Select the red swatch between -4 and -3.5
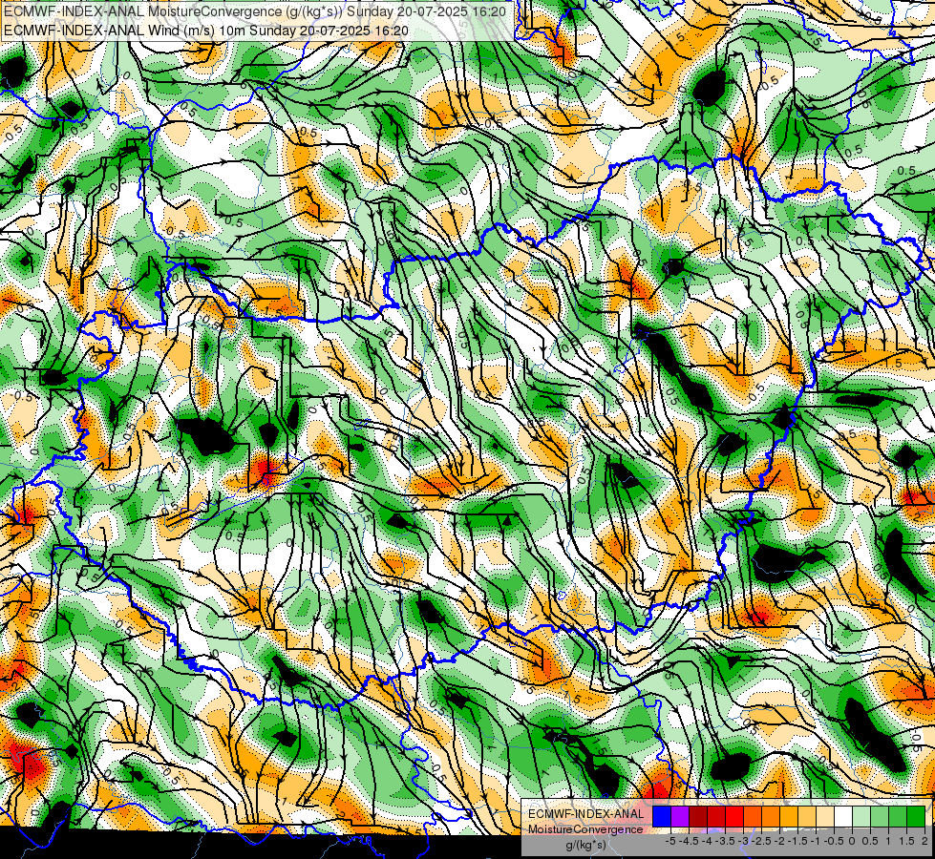The image size is (935, 859). 716,816
